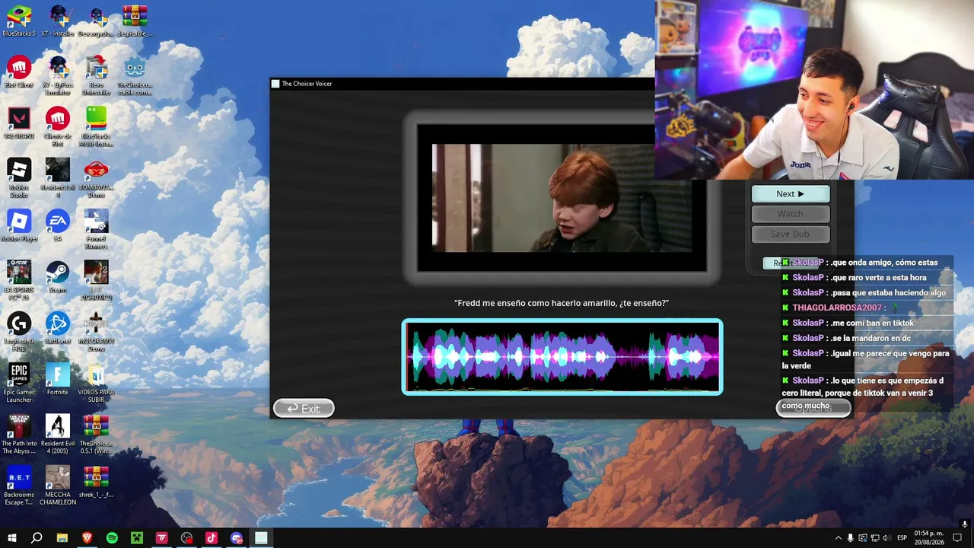
Task: Open Revo Uninstaller shortcut
Action: point(96,75)
